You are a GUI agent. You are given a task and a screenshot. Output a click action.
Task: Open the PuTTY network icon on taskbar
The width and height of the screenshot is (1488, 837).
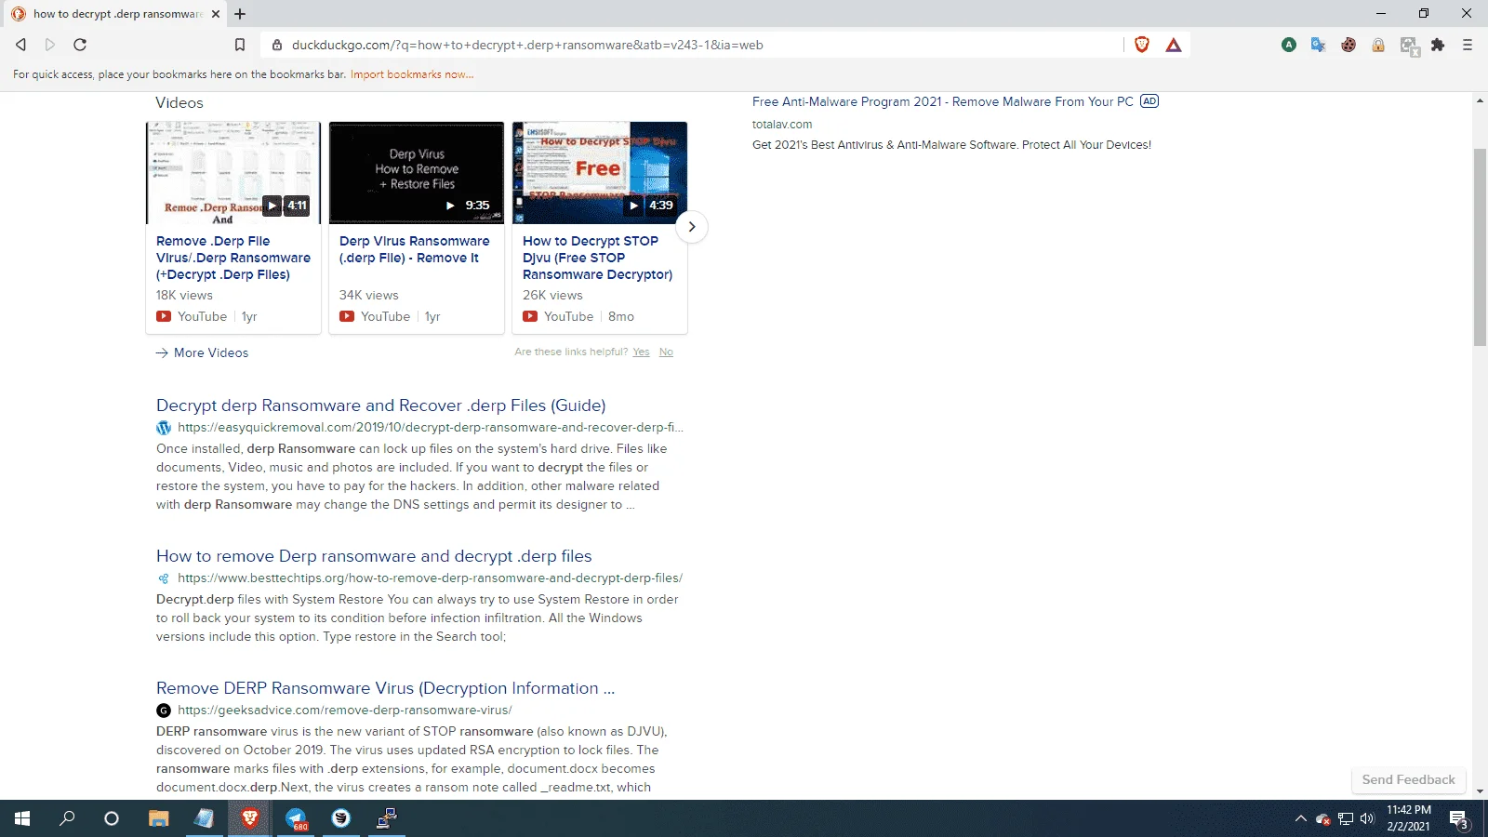point(387,818)
